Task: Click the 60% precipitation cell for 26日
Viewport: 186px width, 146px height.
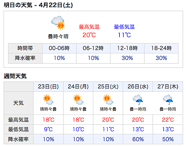Action: tap(138, 139)
